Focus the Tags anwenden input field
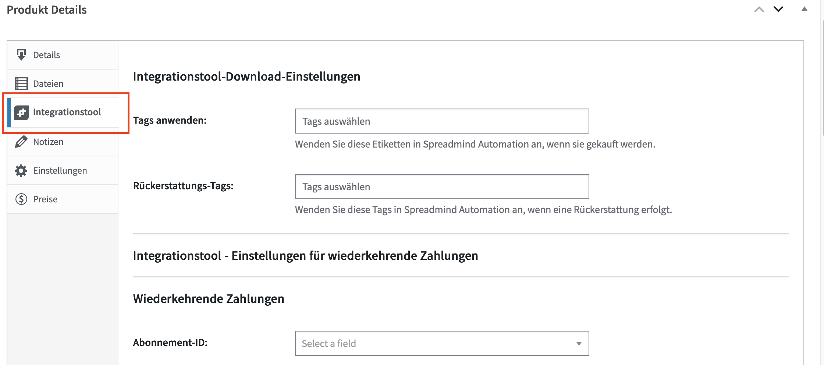Image resolution: width=824 pixels, height=365 pixels. tap(442, 121)
